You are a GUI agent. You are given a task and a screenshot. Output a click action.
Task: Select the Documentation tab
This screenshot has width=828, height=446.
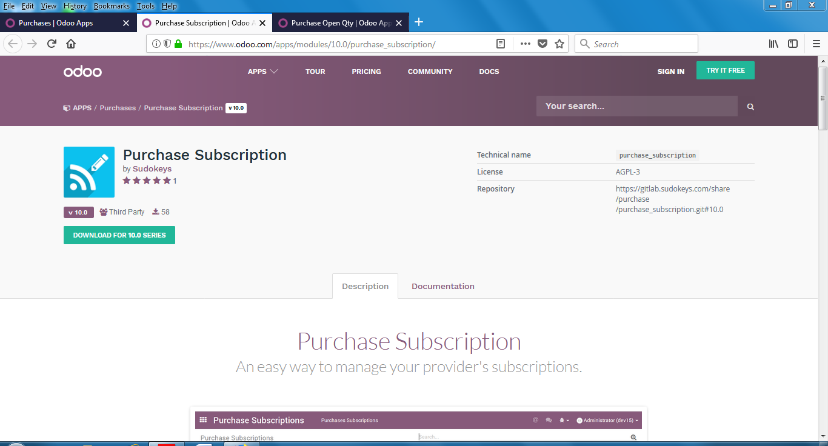443,286
